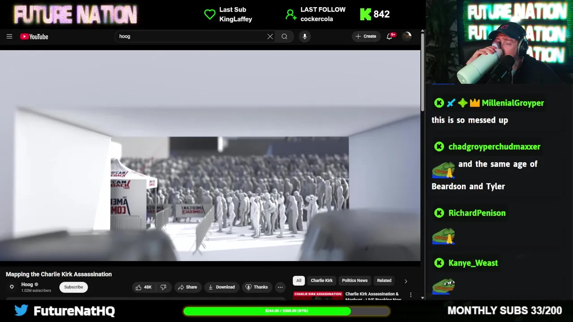573x322 pixels.
Task: Click the crown badge beside MillenialGroyper
Action: 475,103
